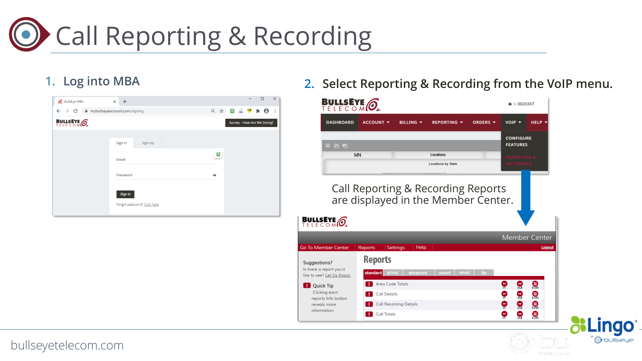The image size is (642, 361).
Task: Switch to the saved reports tab
Action: (445, 273)
